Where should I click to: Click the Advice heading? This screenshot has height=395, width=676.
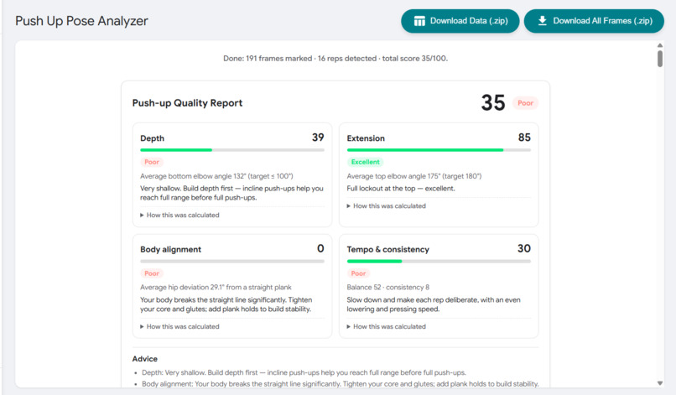click(x=145, y=359)
